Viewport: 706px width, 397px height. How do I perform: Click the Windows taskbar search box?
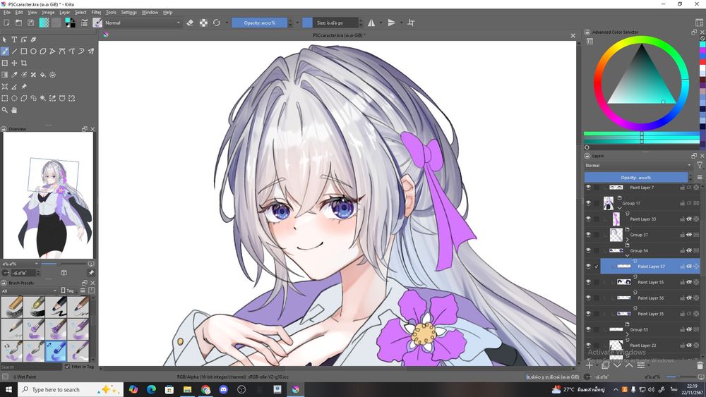click(71, 389)
